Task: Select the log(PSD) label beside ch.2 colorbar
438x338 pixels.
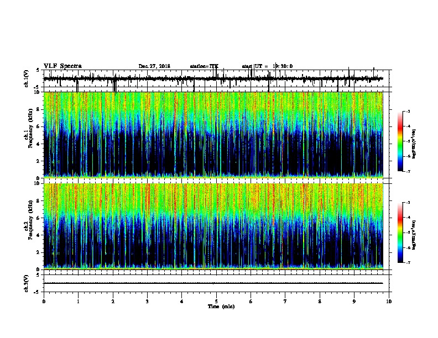Action: click(414, 235)
